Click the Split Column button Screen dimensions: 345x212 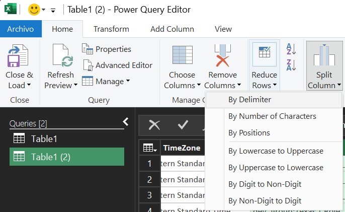(324, 65)
